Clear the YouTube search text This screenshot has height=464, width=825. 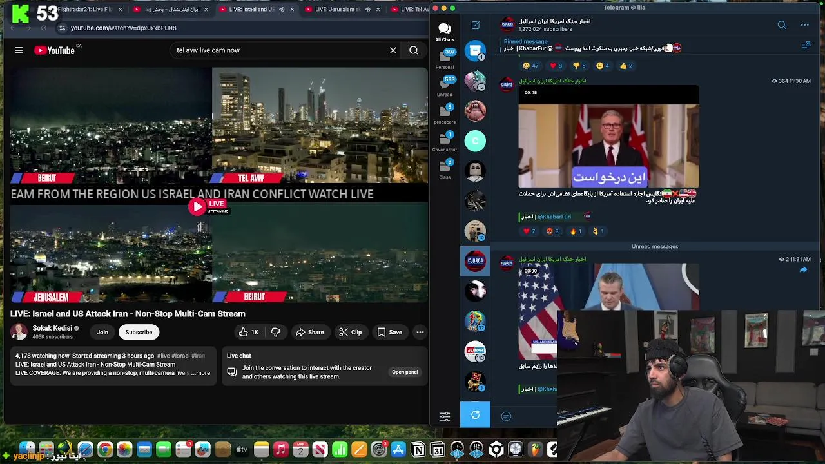pos(393,50)
